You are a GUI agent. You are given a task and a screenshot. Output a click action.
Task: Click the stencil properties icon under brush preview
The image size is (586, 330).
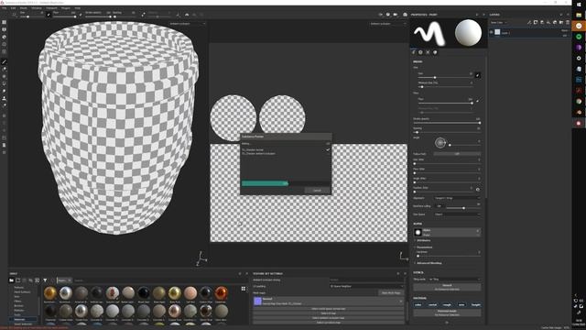point(428,52)
